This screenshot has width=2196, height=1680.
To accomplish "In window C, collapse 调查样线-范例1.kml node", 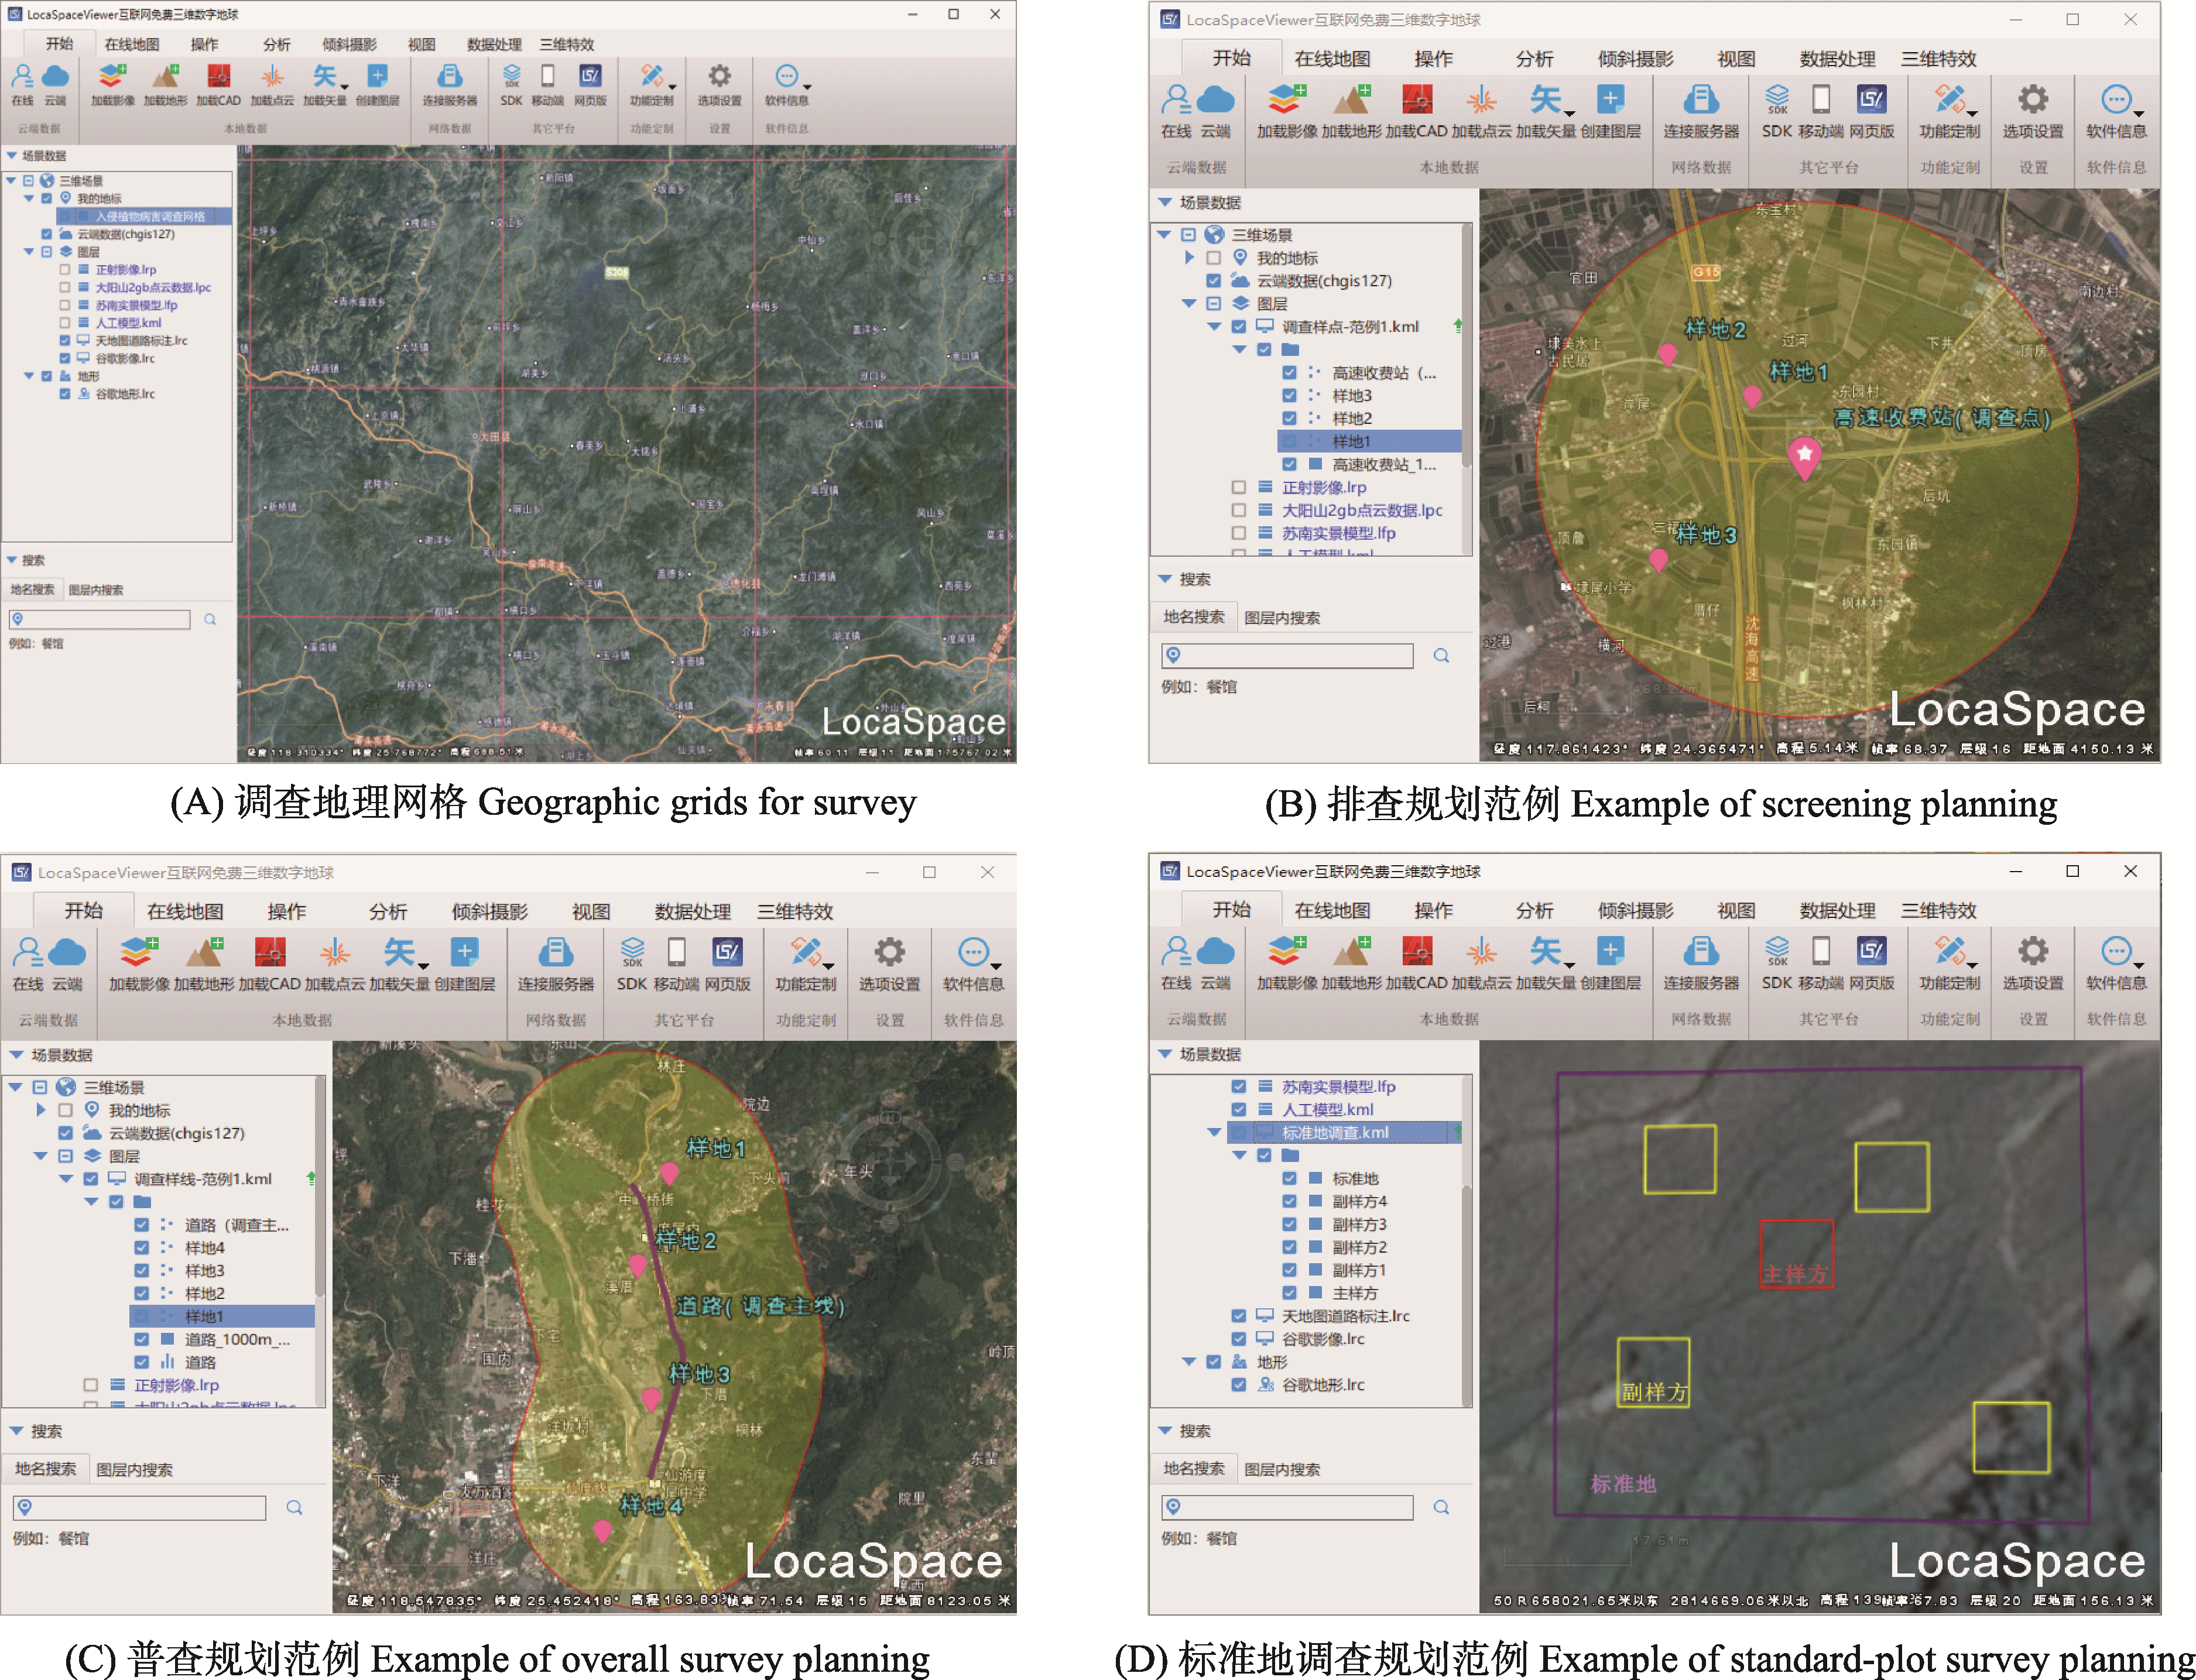I will tap(65, 1179).
